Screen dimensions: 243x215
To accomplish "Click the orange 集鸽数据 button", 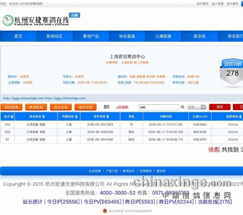I will [36, 107].
